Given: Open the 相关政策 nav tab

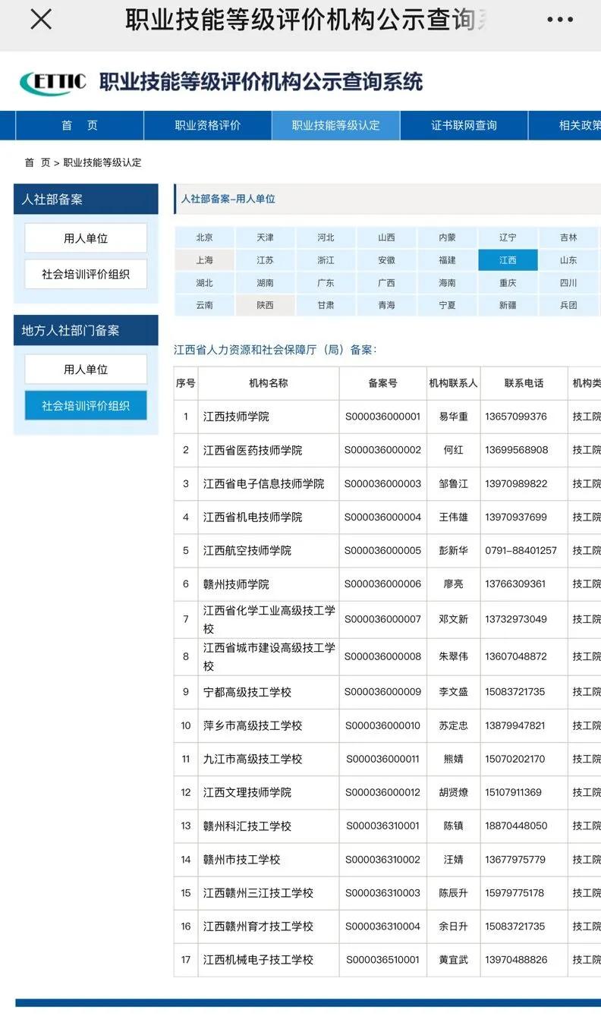Looking at the screenshot, I should coord(565,125).
